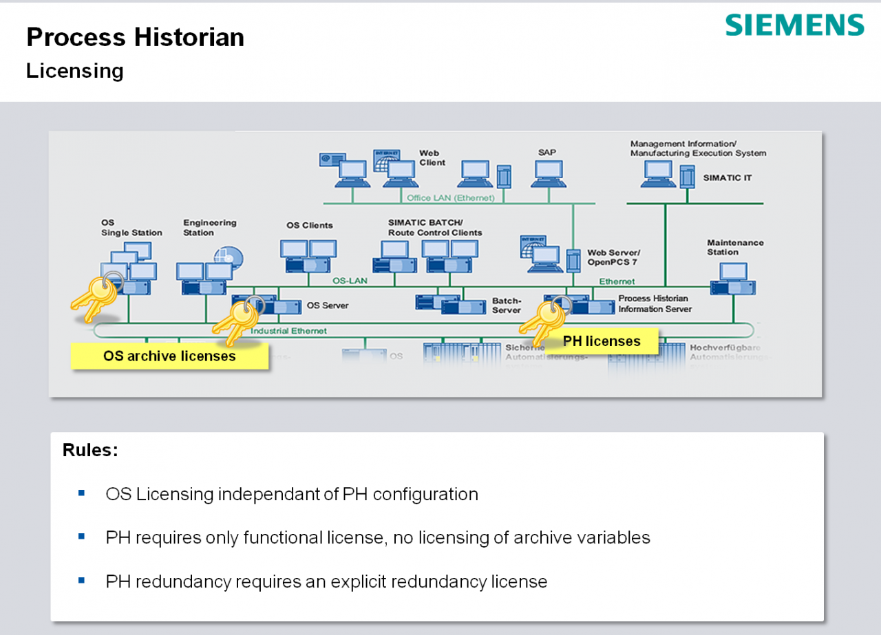Click the Industrial Ethernet label
The image size is (881, 635).
[288, 331]
